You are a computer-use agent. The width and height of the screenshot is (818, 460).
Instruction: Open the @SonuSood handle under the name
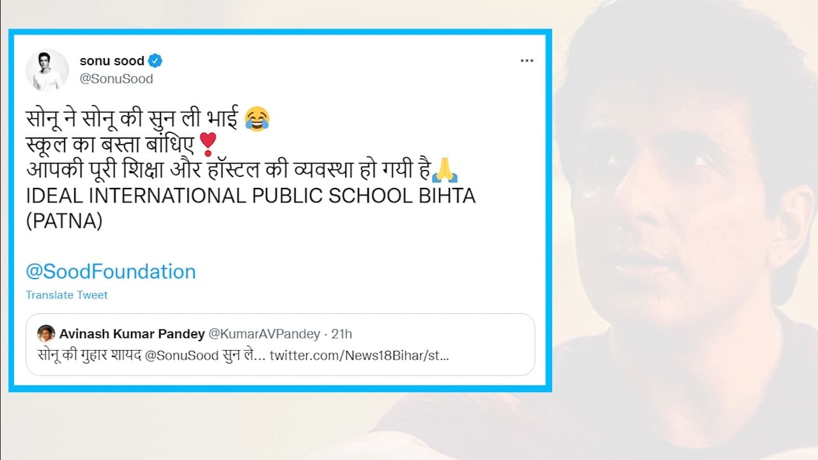click(x=116, y=79)
